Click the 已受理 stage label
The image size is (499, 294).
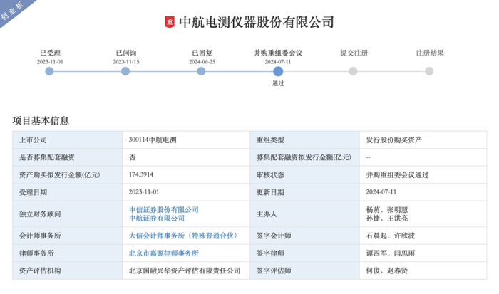click(x=50, y=53)
